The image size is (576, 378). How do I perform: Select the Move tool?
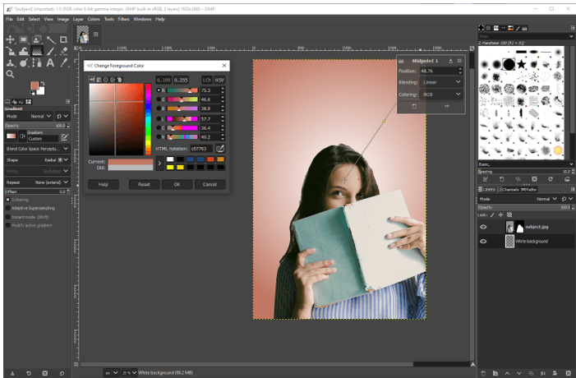click(x=10, y=39)
